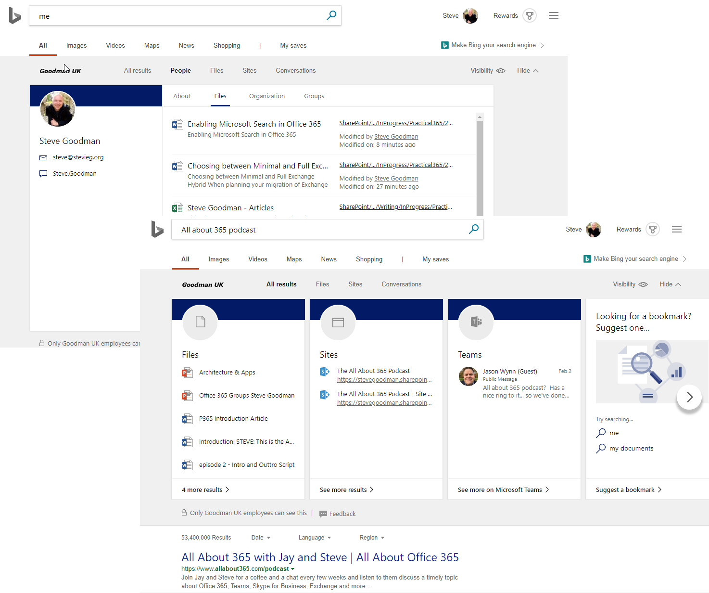709x593 pixels.
Task: Click search magnifier in 'me' search box
Action: [x=331, y=15]
